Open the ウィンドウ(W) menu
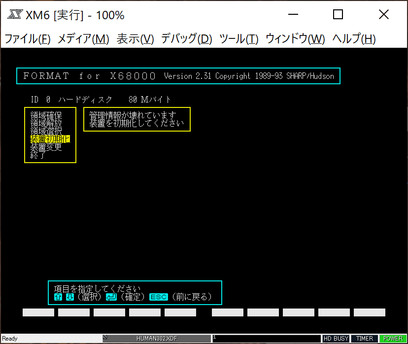Screen dimensions: 408x344 coord(295,39)
